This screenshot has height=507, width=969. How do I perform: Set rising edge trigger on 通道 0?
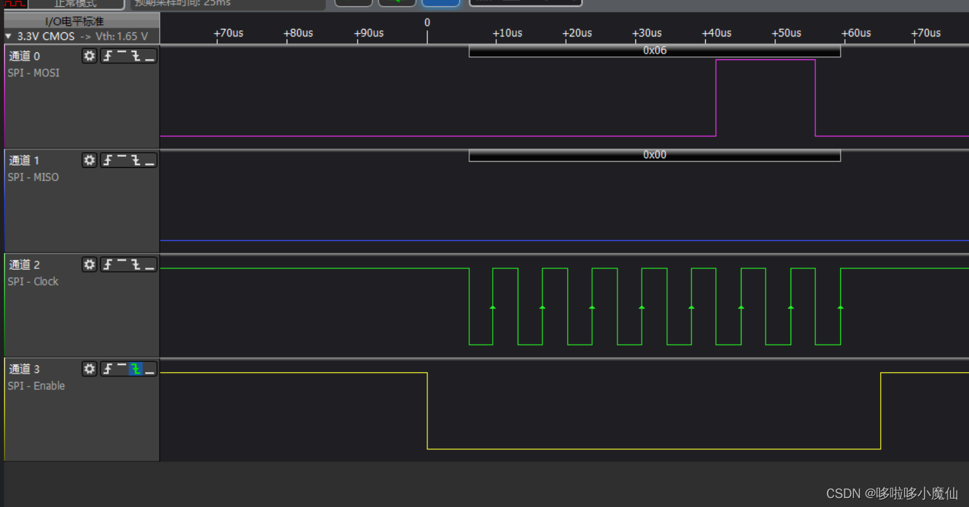pos(108,56)
